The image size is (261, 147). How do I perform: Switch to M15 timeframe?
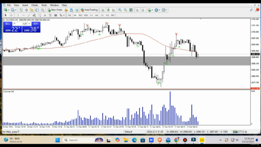(80, 15)
